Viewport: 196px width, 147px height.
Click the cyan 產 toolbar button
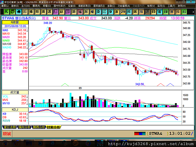[x=159, y=12]
